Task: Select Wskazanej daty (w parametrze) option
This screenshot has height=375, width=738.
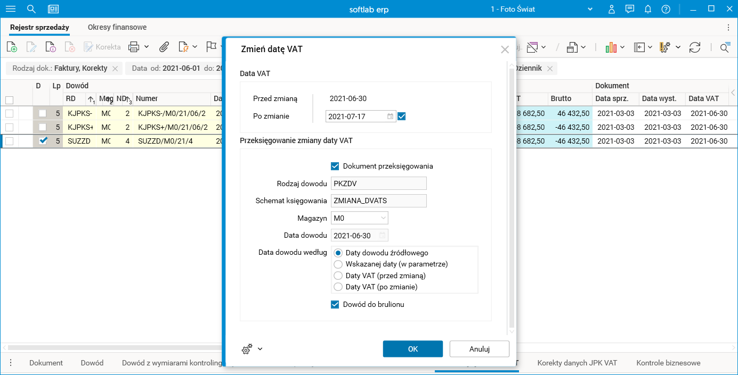Action: pos(337,264)
